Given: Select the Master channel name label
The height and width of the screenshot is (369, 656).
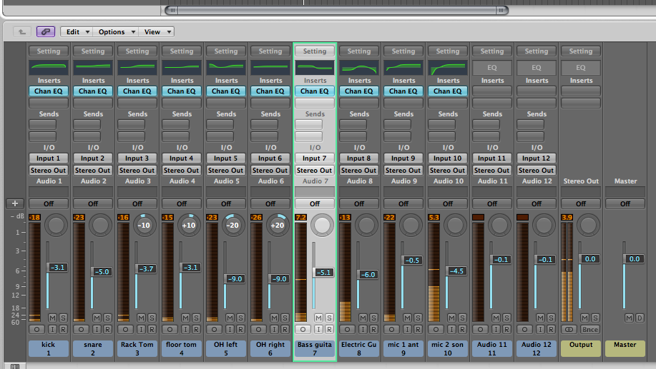Looking at the screenshot, I should [x=625, y=348].
